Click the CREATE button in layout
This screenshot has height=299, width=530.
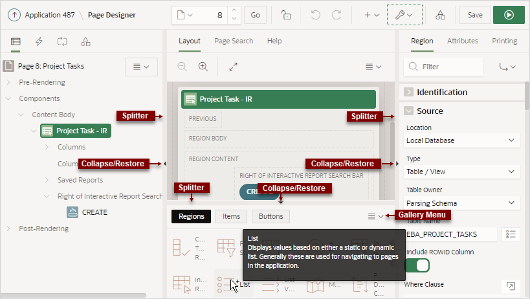pyautogui.click(x=259, y=192)
